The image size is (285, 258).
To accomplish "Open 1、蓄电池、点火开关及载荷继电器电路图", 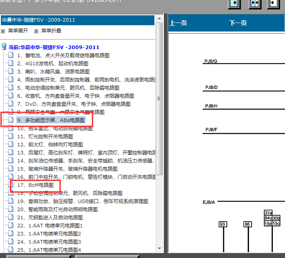I will click(63, 55).
